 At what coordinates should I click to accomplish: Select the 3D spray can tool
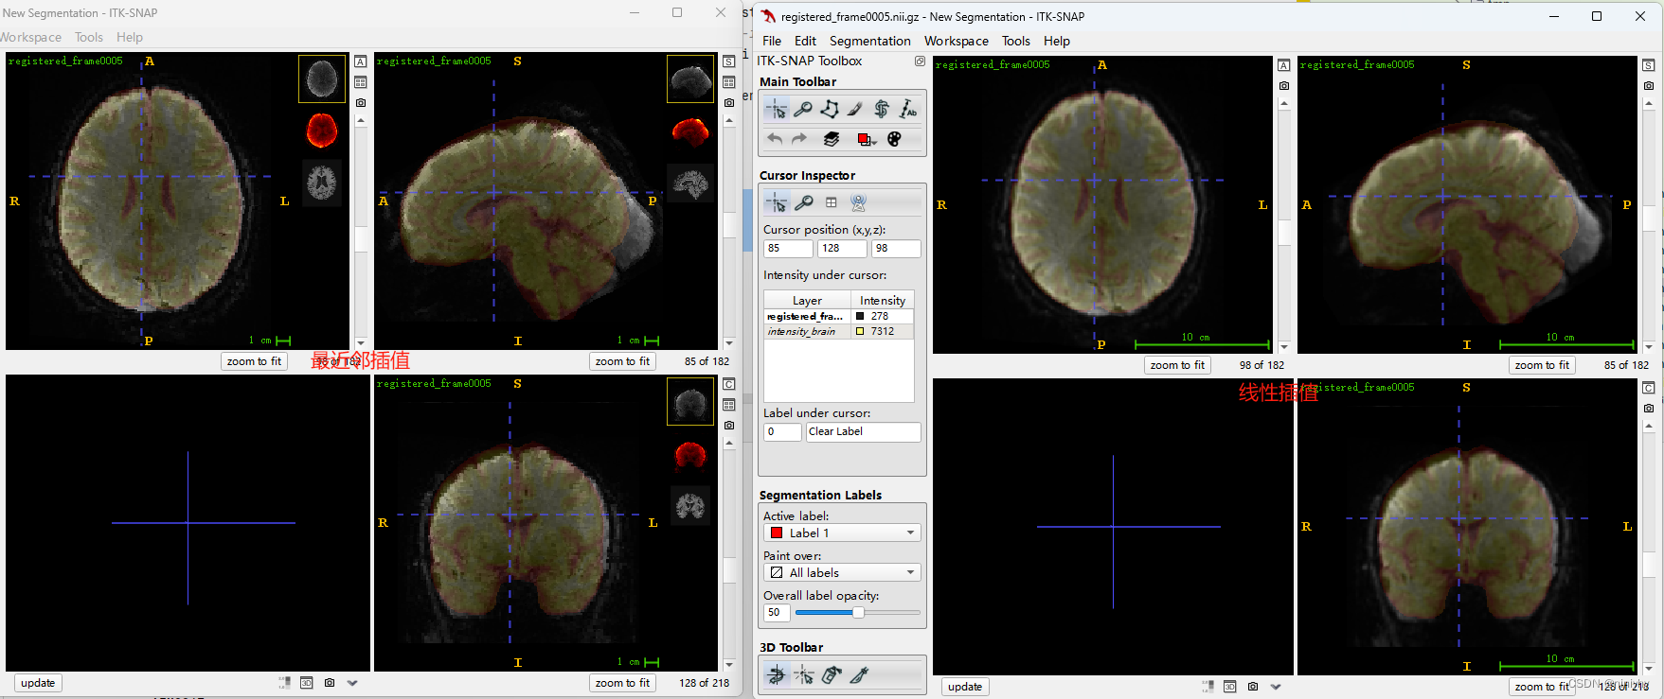pos(832,674)
